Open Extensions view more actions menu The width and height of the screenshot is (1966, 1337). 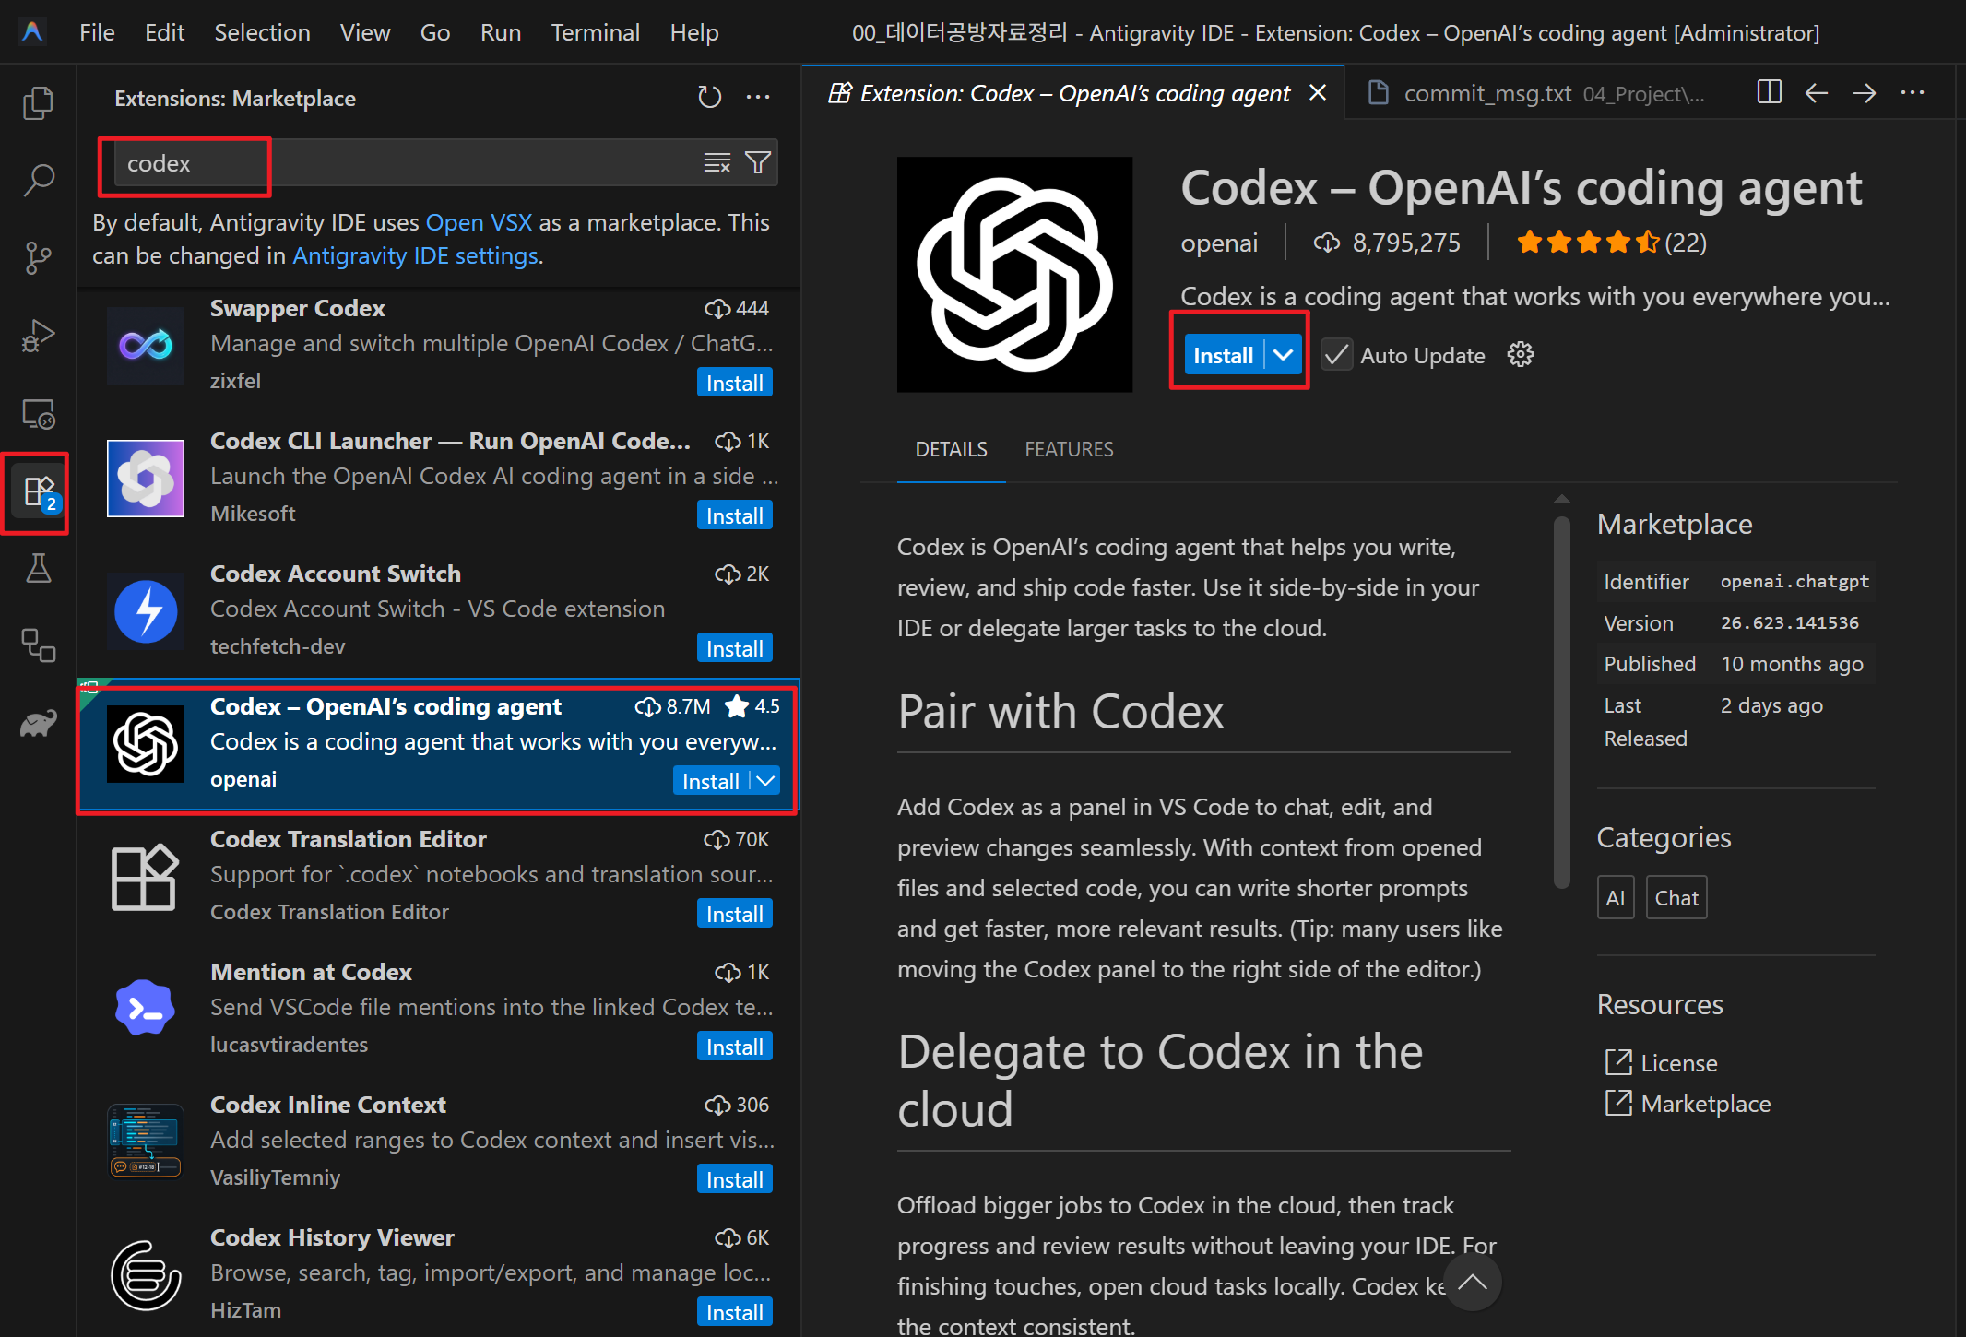tap(758, 97)
